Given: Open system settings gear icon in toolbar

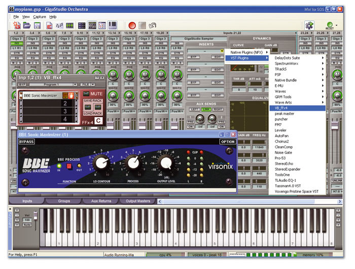Looking at the screenshot, I should [309, 25].
